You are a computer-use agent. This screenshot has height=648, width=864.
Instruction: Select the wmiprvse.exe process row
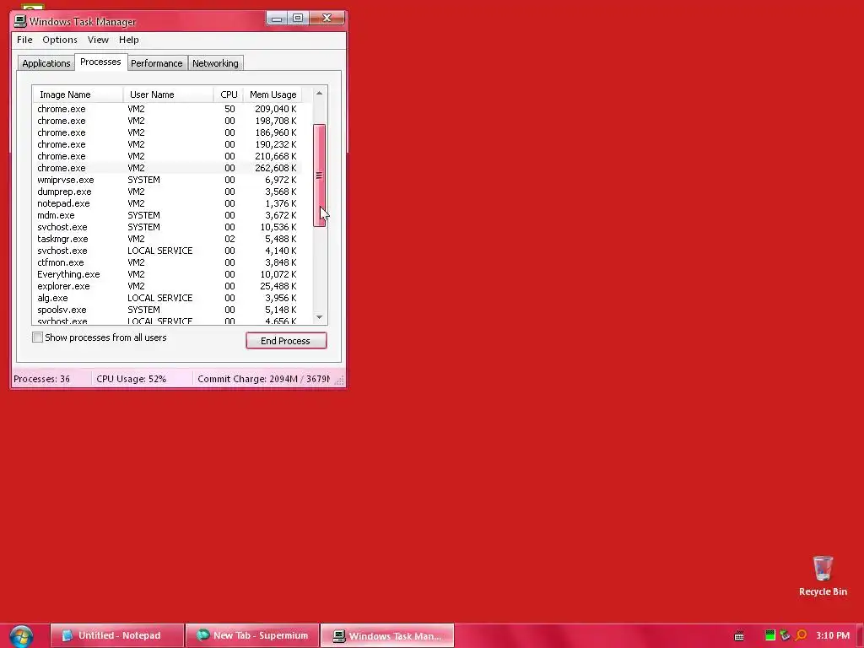point(167,181)
